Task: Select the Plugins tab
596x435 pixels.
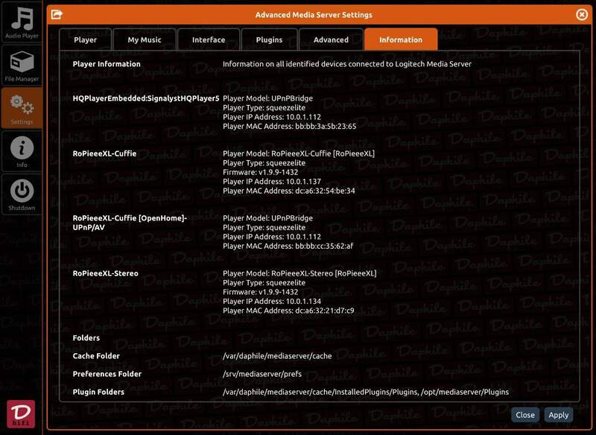Action: 269,39
